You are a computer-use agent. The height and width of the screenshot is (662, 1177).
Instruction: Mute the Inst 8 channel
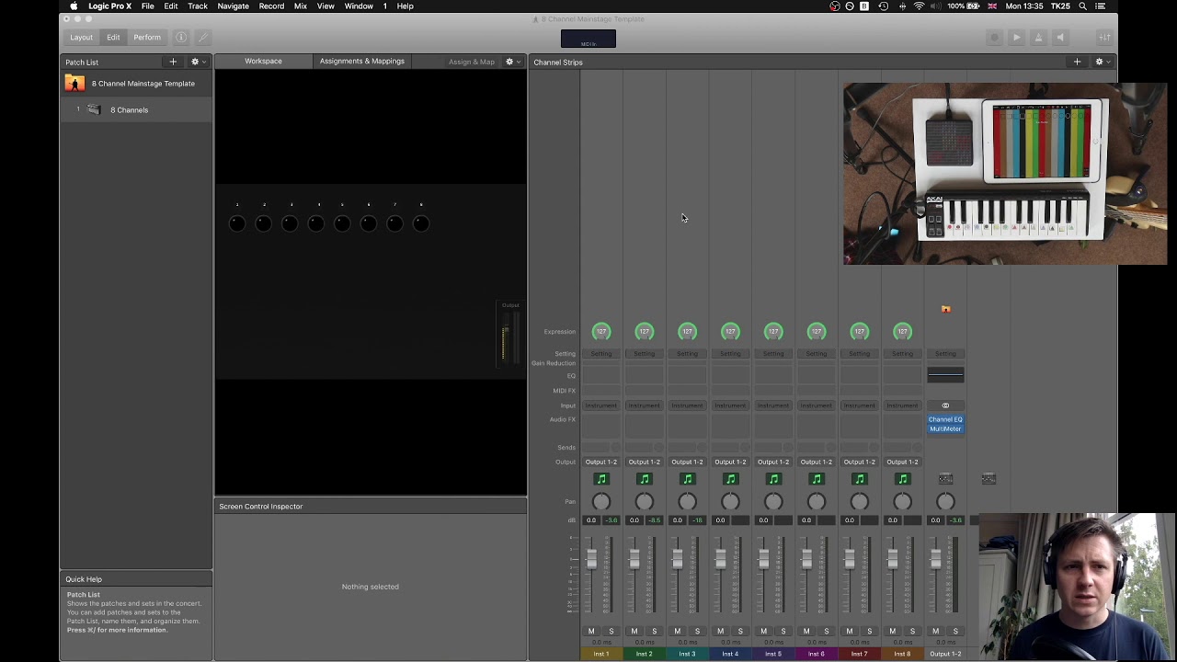[892, 632]
